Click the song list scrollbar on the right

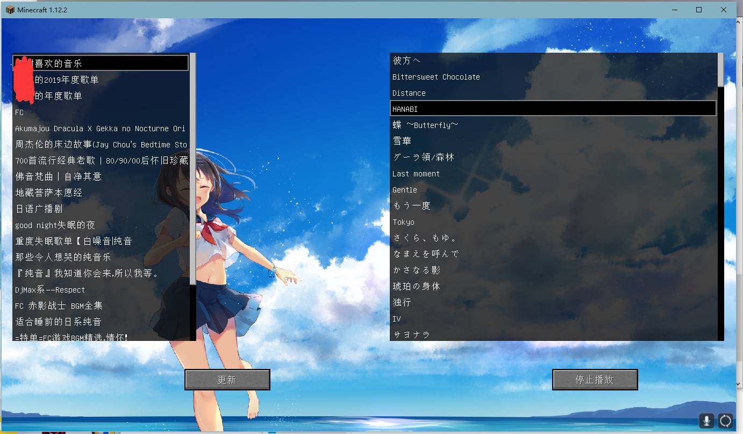pos(720,70)
